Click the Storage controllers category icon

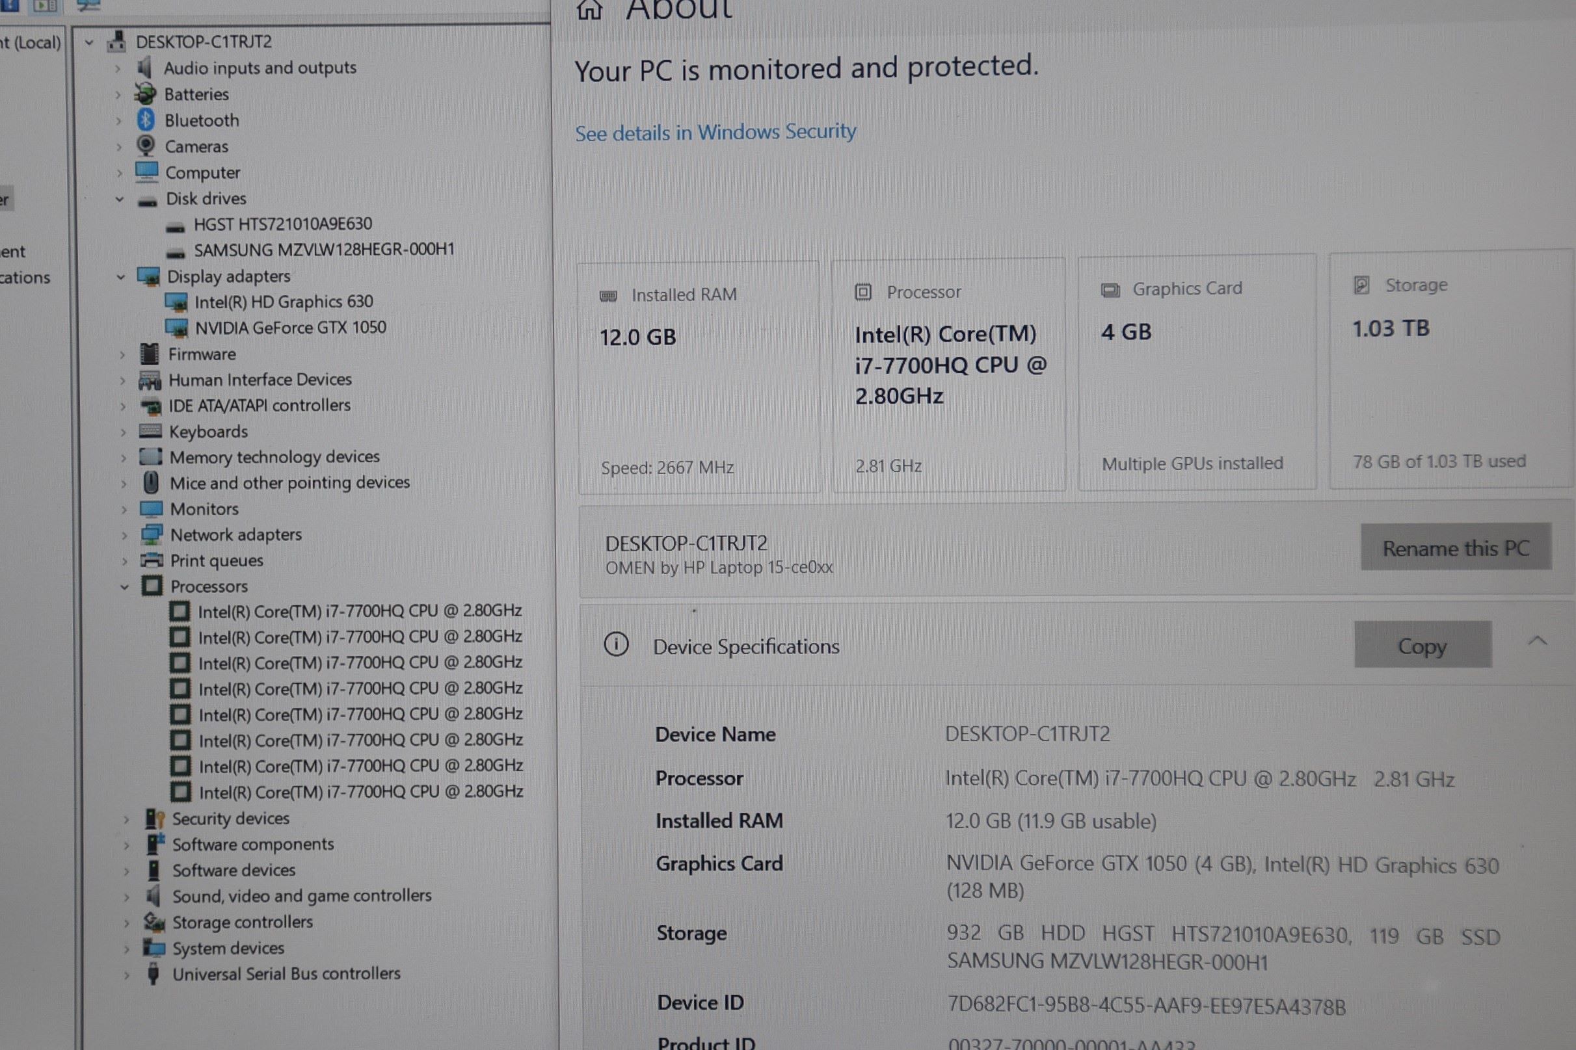[155, 922]
